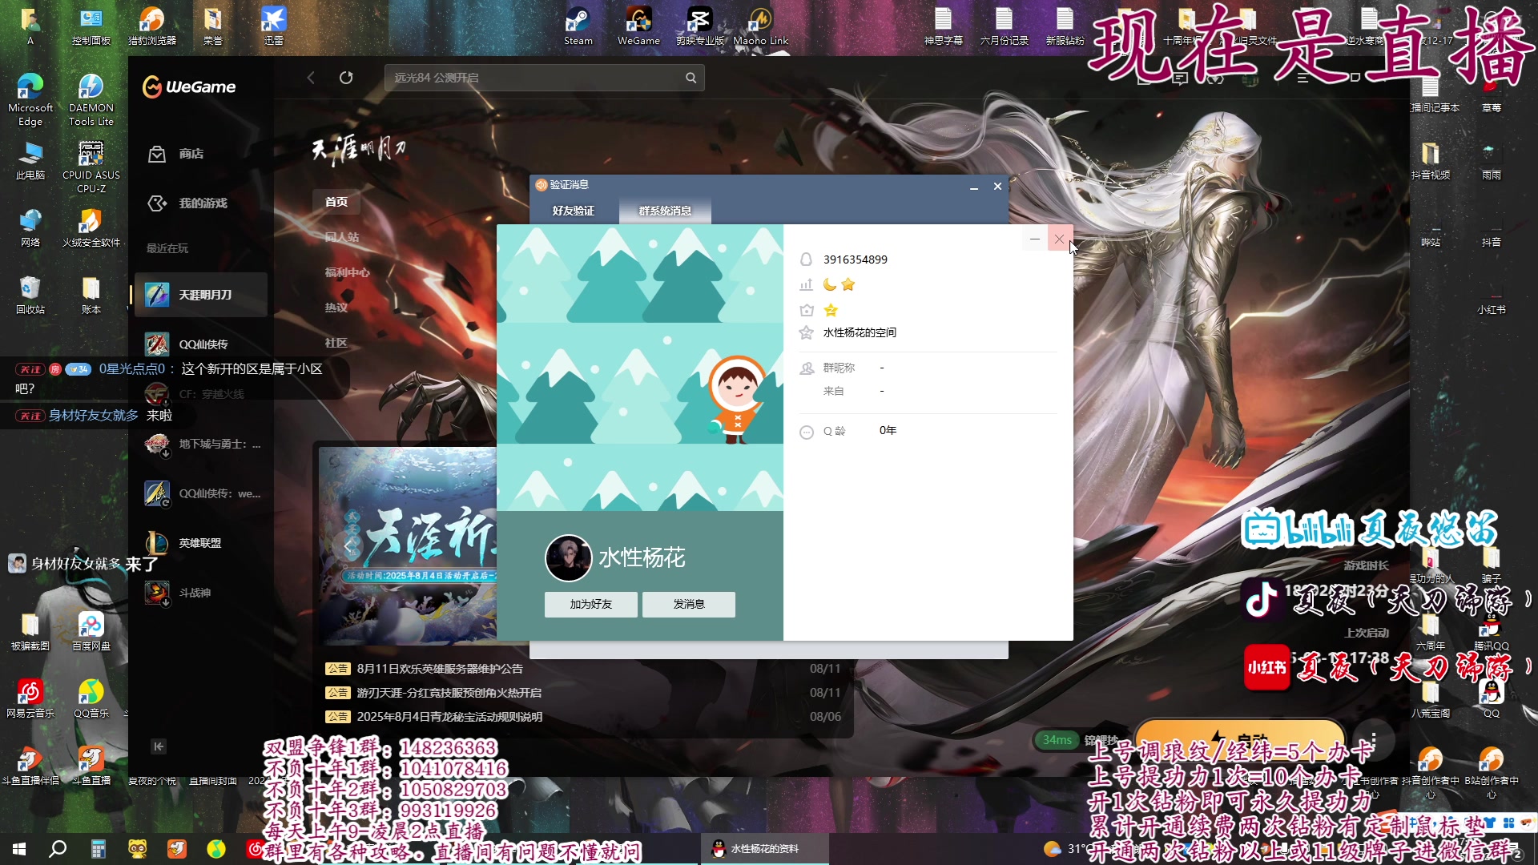Viewport: 1538px width, 865px height.
Task: Open the 迅雷 desktop shortcut
Action: pos(274,26)
